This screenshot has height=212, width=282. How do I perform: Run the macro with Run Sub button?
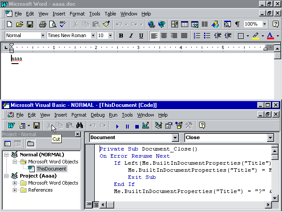point(117,126)
